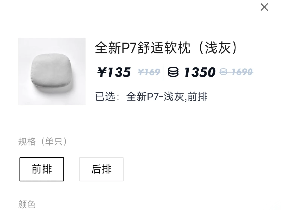Click the 1350 points value
The image size is (281, 210).
[x=200, y=72]
